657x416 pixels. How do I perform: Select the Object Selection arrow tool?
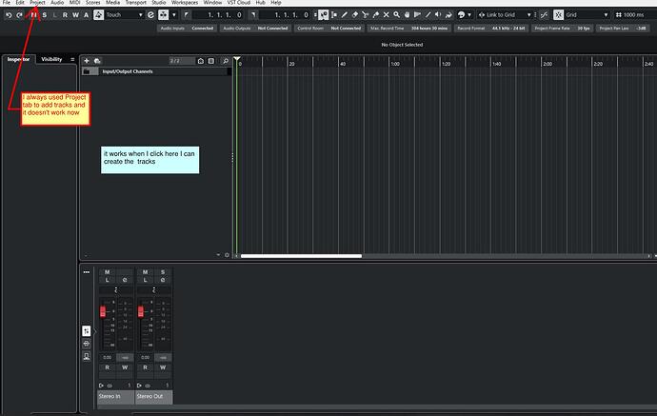(323, 15)
